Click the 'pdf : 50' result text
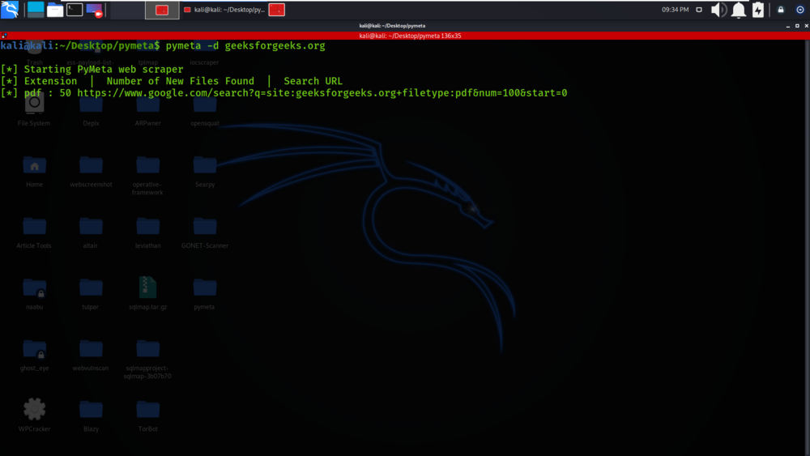The width and height of the screenshot is (810, 456). [x=48, y=93]
